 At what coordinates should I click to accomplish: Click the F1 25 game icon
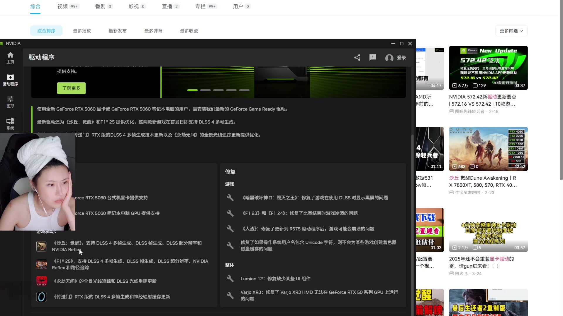coord(41,264)
